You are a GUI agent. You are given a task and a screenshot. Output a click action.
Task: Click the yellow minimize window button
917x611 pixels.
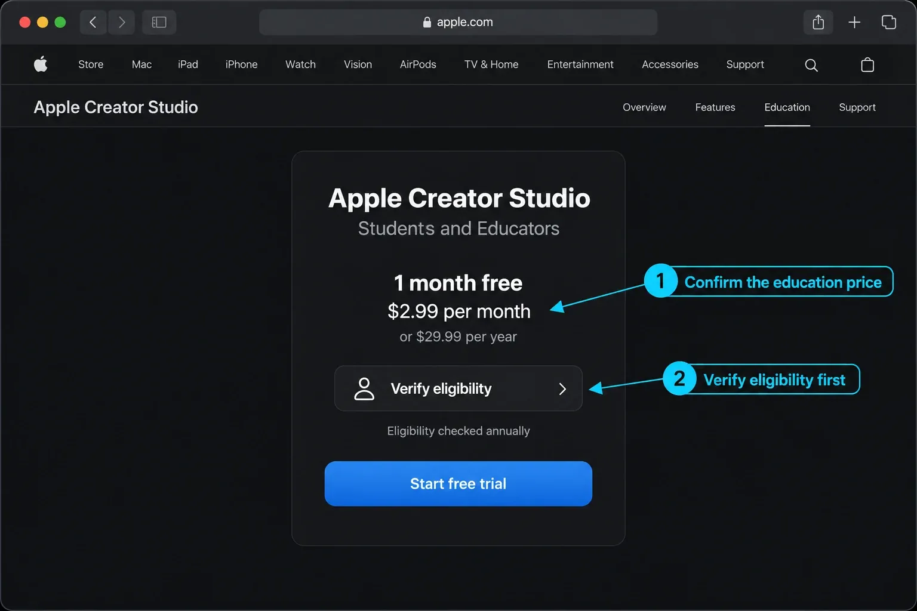point(42,22)
